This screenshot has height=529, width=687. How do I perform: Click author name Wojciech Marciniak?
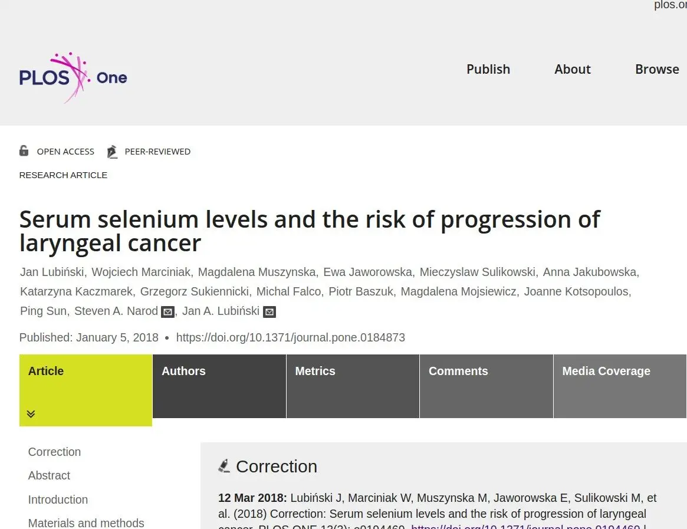pyautogui.click(x=141, y=272)
